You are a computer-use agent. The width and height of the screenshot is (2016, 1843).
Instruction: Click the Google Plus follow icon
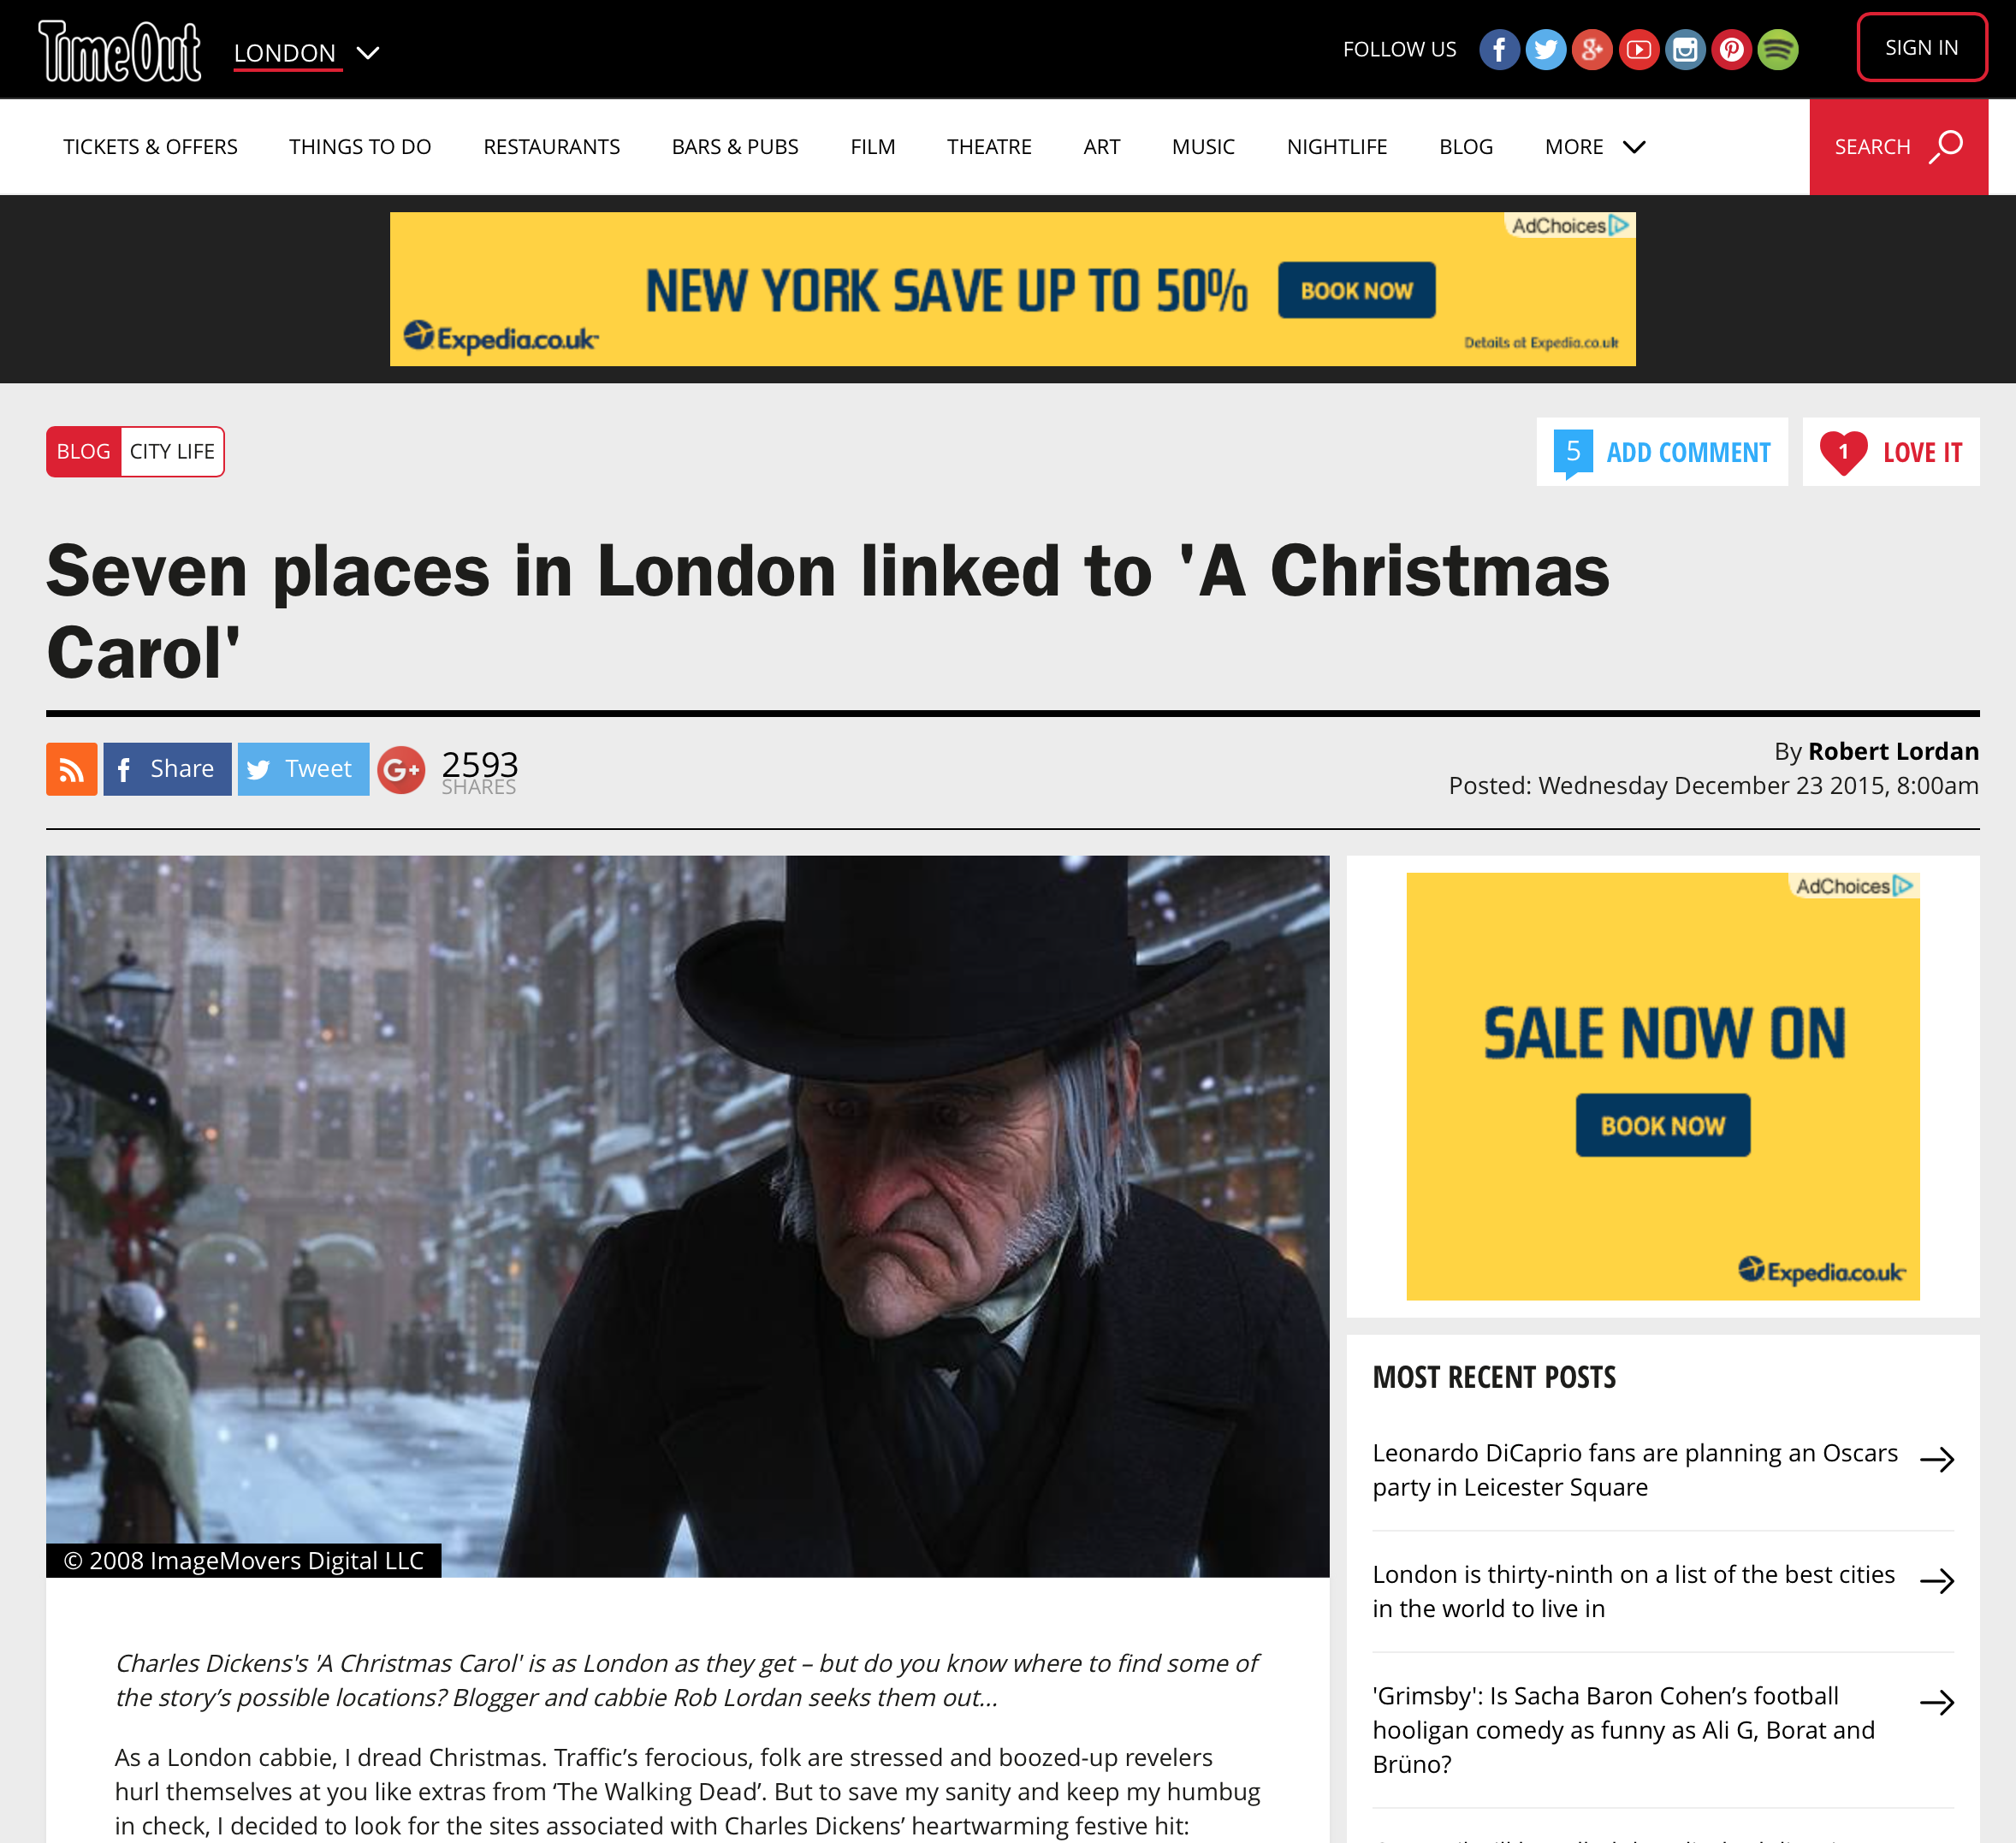click(x=1592, y=49)
